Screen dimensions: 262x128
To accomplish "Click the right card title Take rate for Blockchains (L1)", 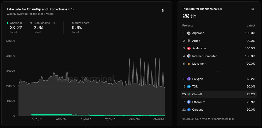I will [x=202, y=9].
